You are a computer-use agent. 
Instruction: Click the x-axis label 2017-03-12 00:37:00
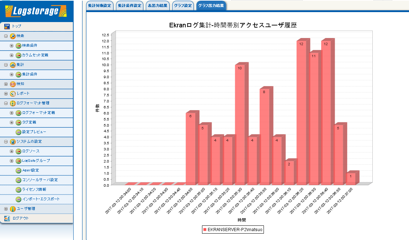pos(340,200)
